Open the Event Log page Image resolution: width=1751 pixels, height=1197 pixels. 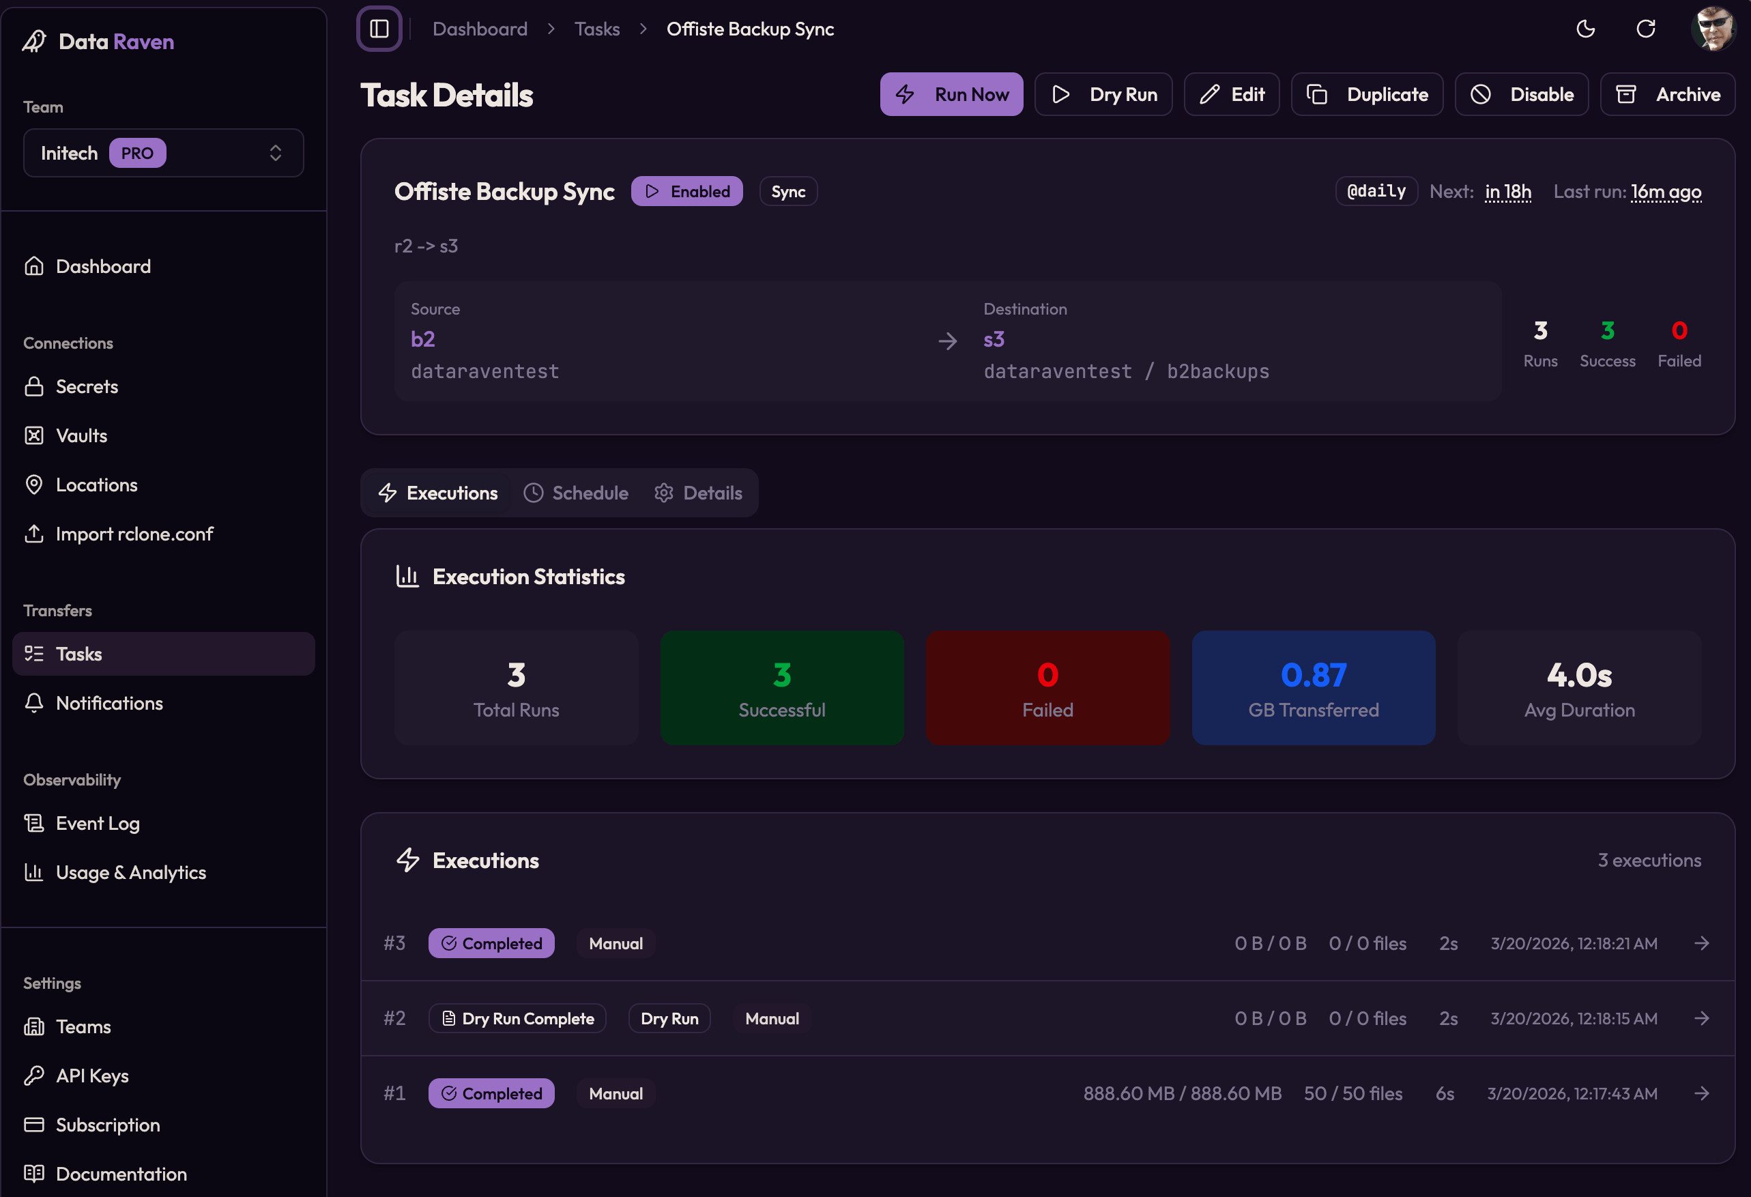(97, 822)
